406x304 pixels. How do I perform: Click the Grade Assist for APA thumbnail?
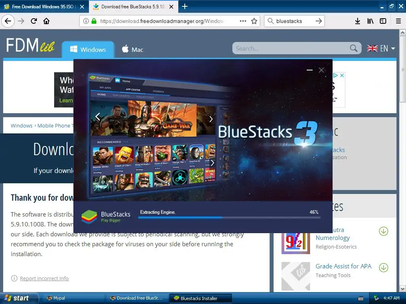pos(296,276)
